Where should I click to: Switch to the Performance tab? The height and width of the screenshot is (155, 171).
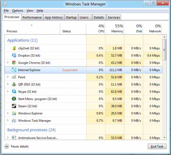(32, 17)
